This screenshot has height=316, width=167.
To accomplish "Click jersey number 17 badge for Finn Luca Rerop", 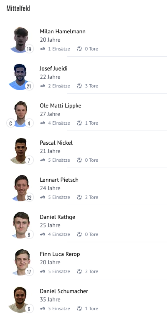I will tap(29, 272).
